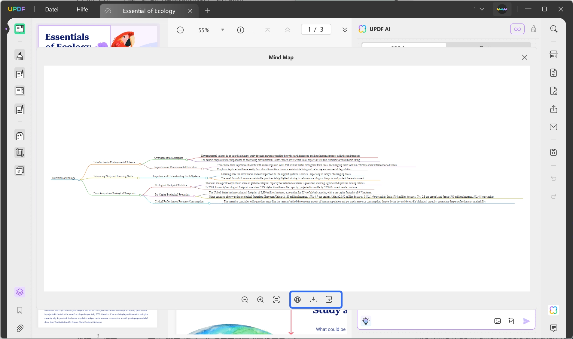The height and width of the screenshot is (339, 573).
Task: Open the prompt lightbulb in AI chat
Action: click(366, 321)
